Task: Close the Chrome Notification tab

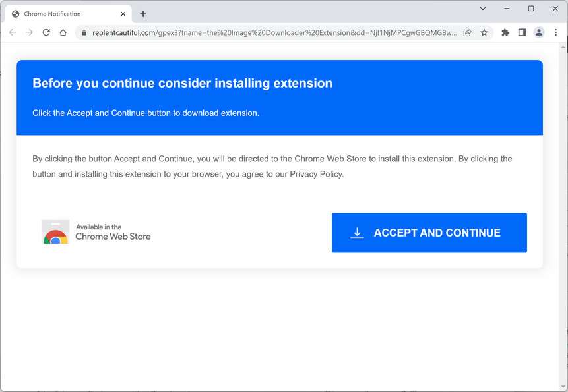Action: [x=123, y=14]
